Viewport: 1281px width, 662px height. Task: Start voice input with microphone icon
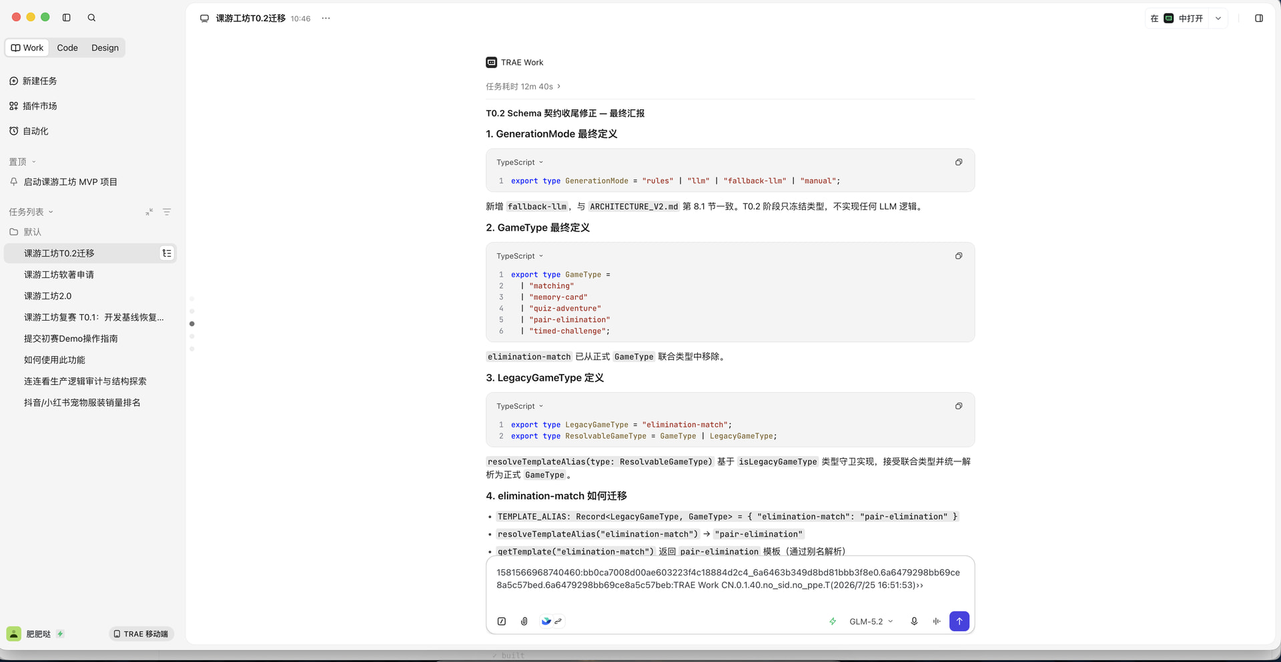[914, 621]
